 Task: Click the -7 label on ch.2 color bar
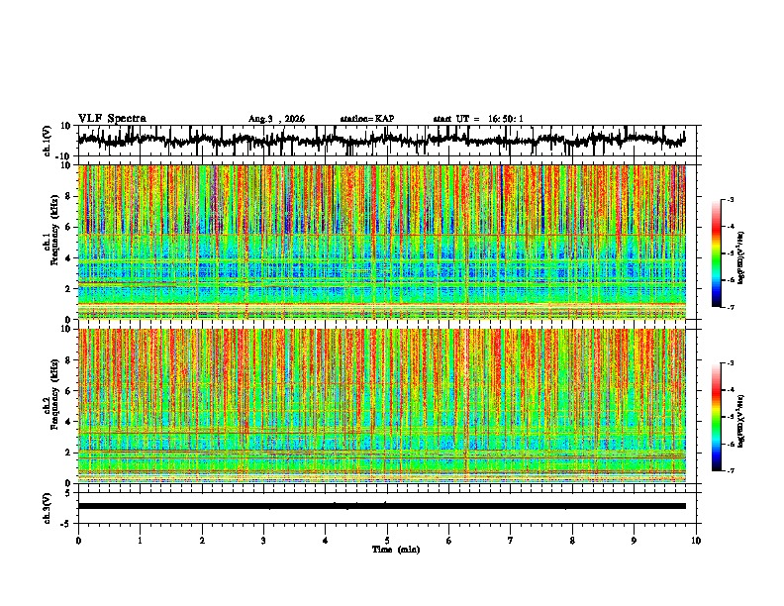(x=731, y=471)
